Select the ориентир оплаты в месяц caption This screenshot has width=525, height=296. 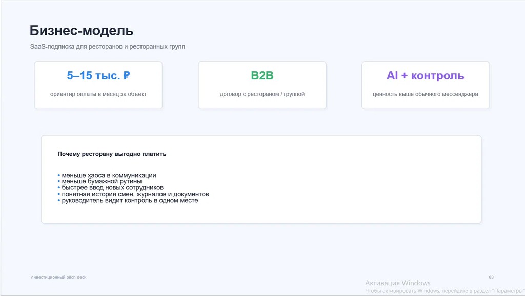[x=98, y=94]
